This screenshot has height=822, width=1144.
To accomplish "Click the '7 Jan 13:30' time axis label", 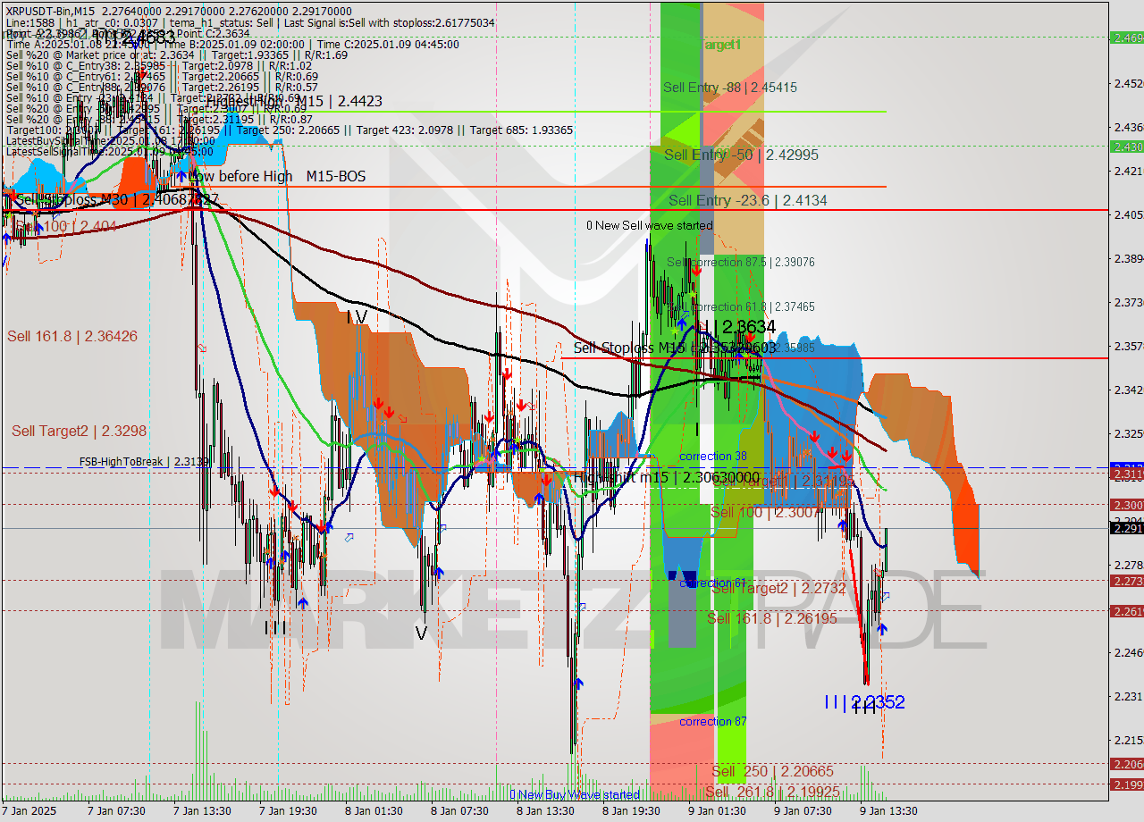I will (203, 811).
